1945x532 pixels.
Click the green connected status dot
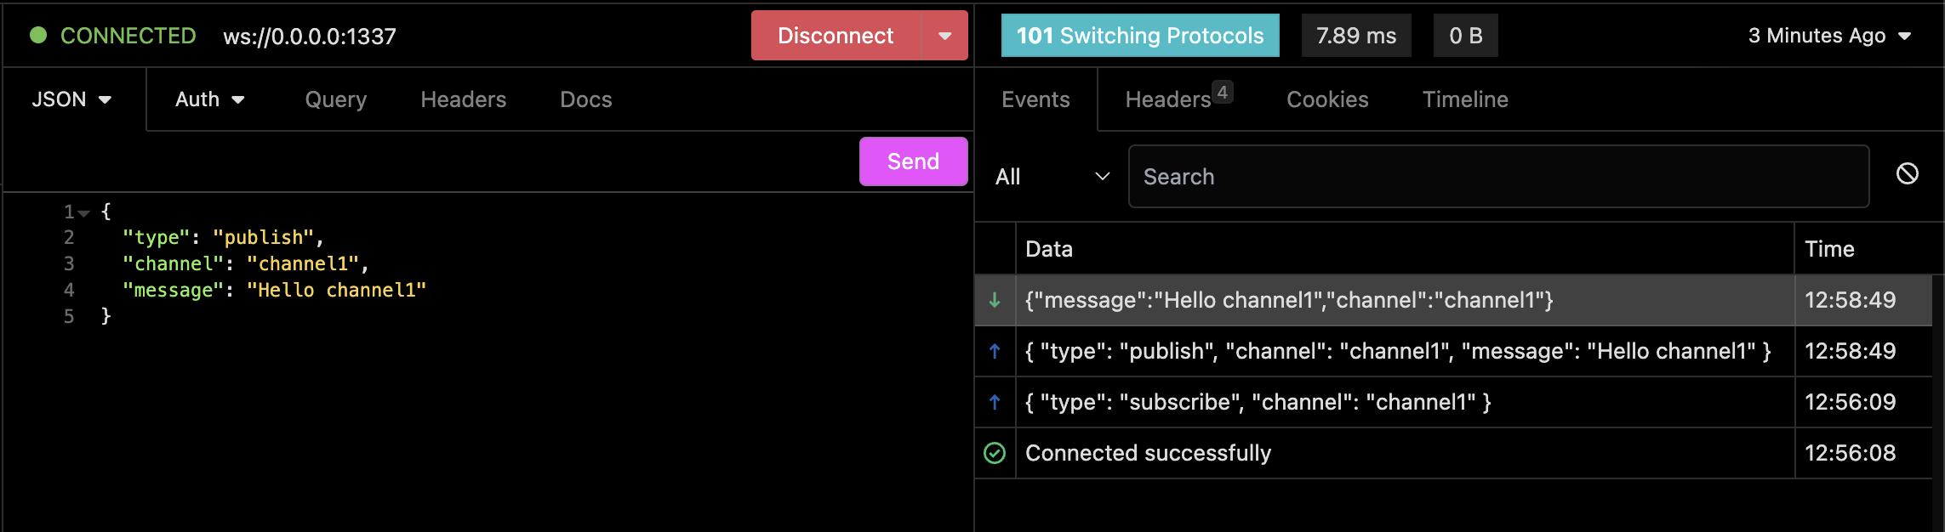tap(38, 35)
